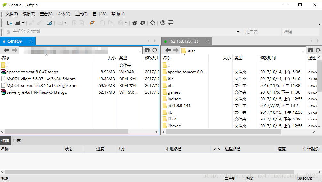Click the 主机名或IP地址 host input field
322x182 pixels.
point(123,32)
